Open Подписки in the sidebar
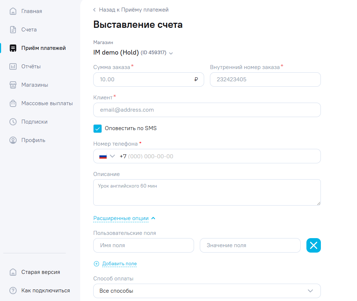Screen dimensions: 357x301 coord(34,122)
